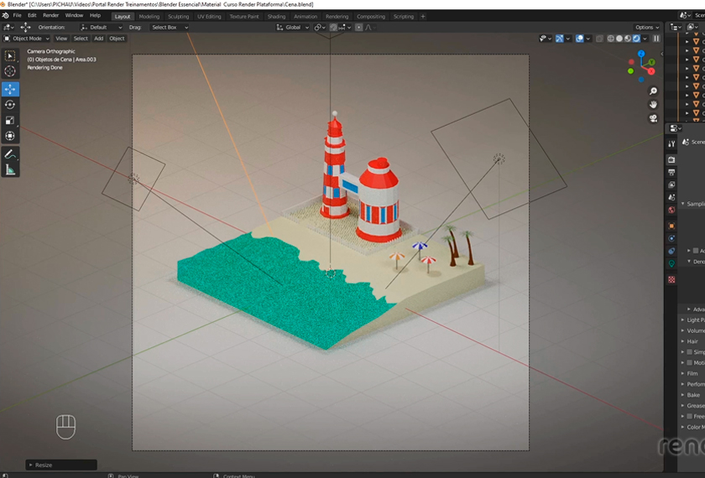Choose the Annotate pencil tool
This screenshot has width=705, height=478.
point(10,154)
